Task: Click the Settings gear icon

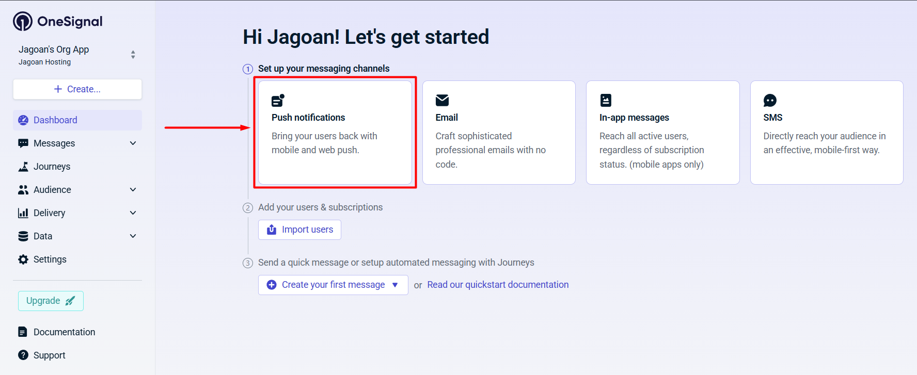Action: click(23, 259)
